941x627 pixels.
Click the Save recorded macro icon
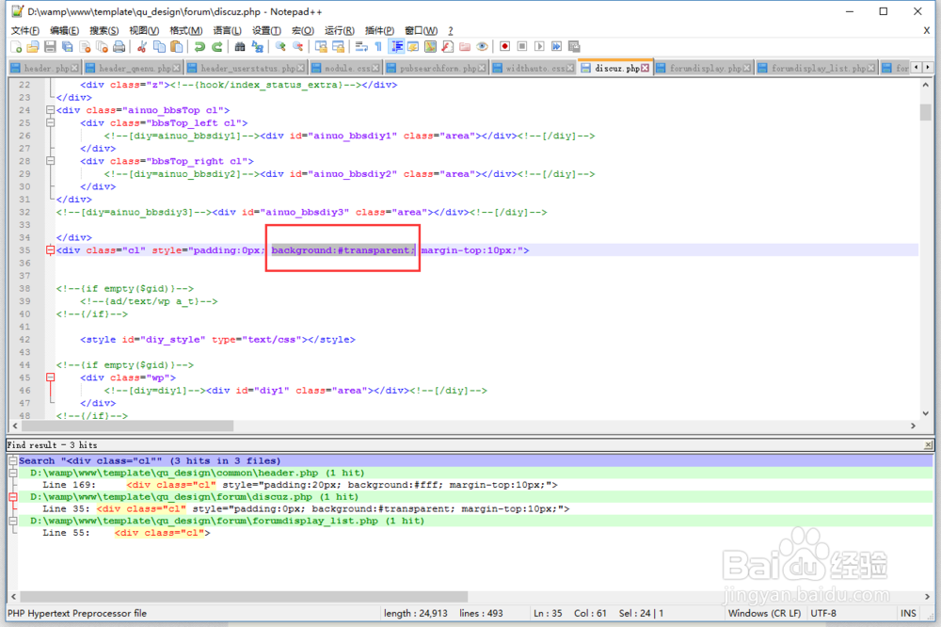(574, 47)
